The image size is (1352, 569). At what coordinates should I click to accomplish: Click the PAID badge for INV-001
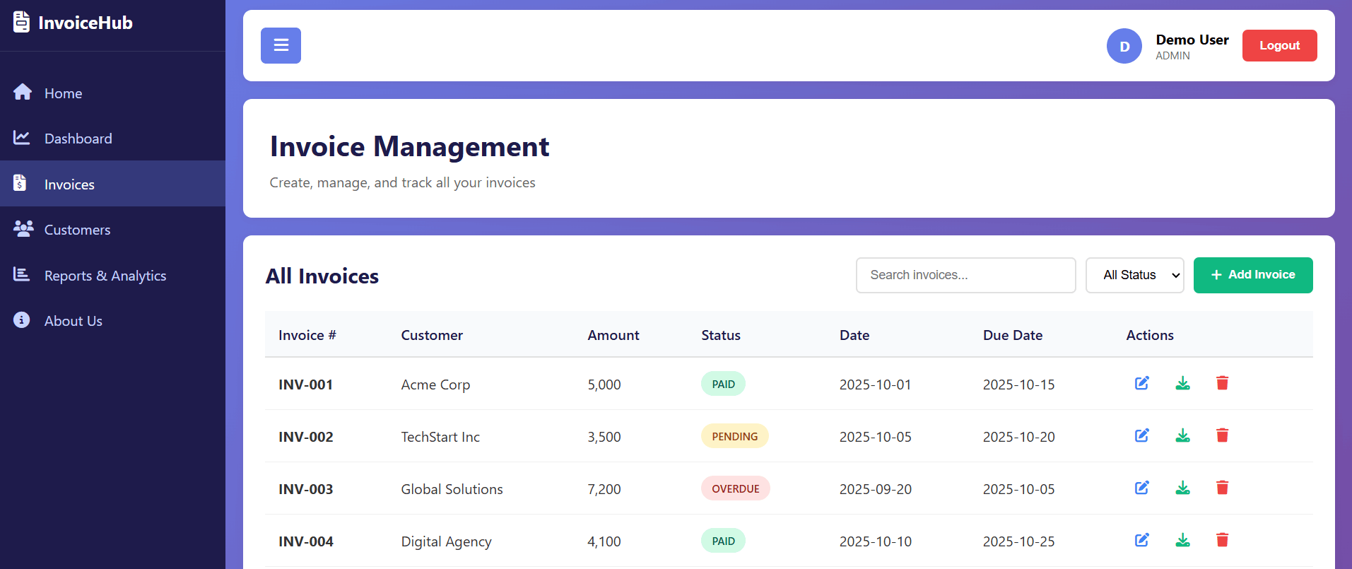[x=723, y=384]
